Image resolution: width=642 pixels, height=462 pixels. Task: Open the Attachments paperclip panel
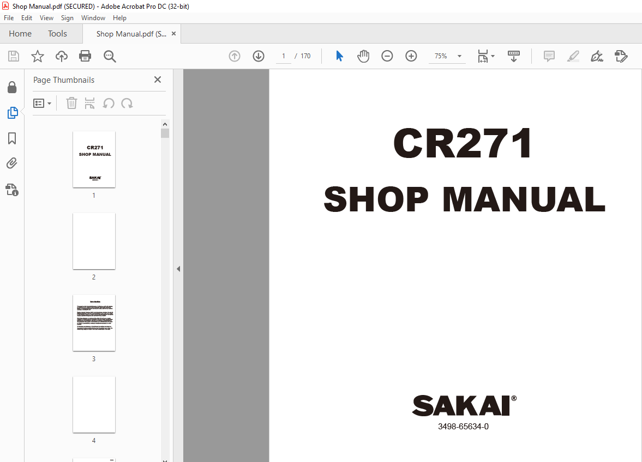pyautogui.click(x=12, y=163)
